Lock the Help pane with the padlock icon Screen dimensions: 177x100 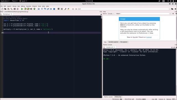(x=173, y=14)
